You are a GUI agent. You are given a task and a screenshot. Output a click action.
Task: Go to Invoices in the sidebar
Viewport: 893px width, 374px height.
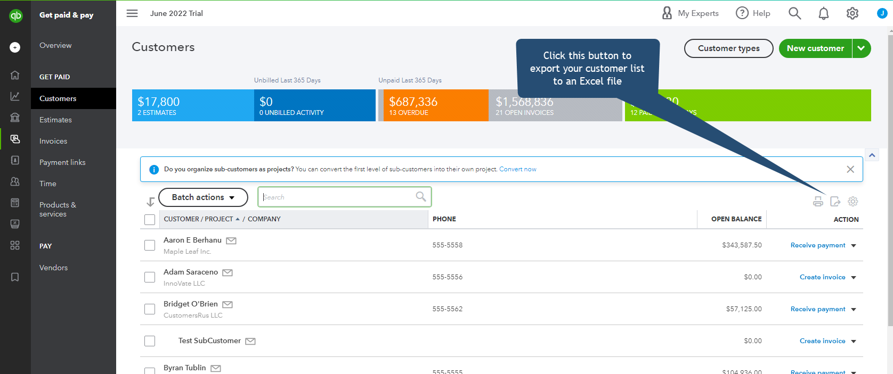point(53,141)
